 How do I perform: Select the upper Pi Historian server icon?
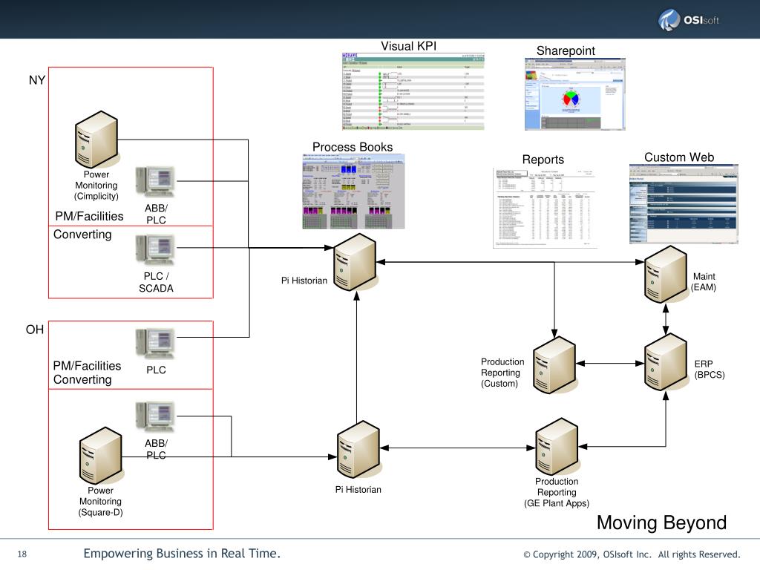tap(356, 262)
